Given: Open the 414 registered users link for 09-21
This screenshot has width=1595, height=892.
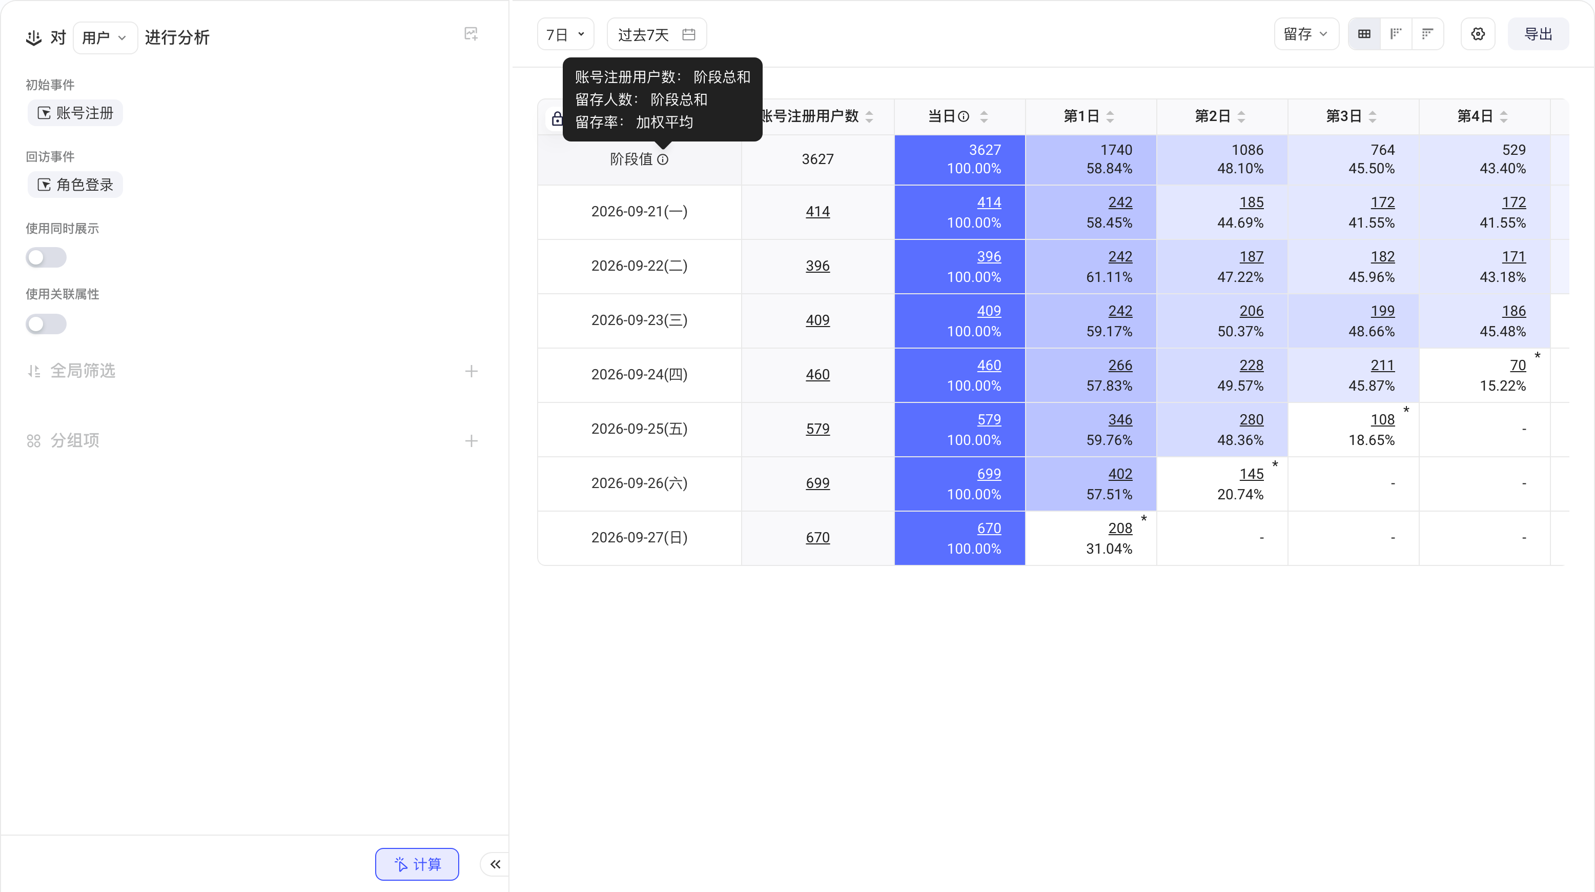Looking at the screenshot, I should tap(817, 211).
